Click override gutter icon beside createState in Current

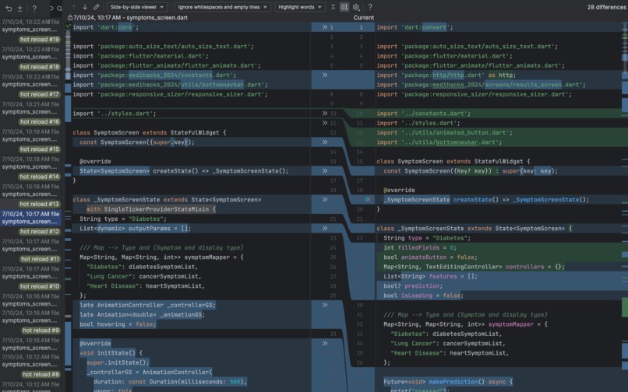click(x=368, y=200)
